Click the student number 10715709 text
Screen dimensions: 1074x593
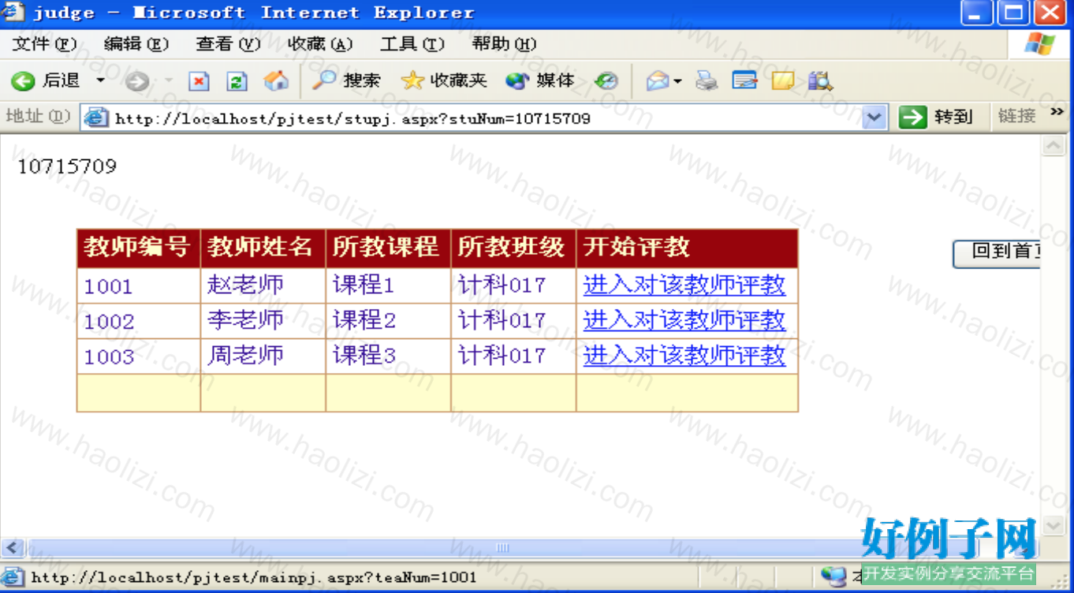click(67, 166)
